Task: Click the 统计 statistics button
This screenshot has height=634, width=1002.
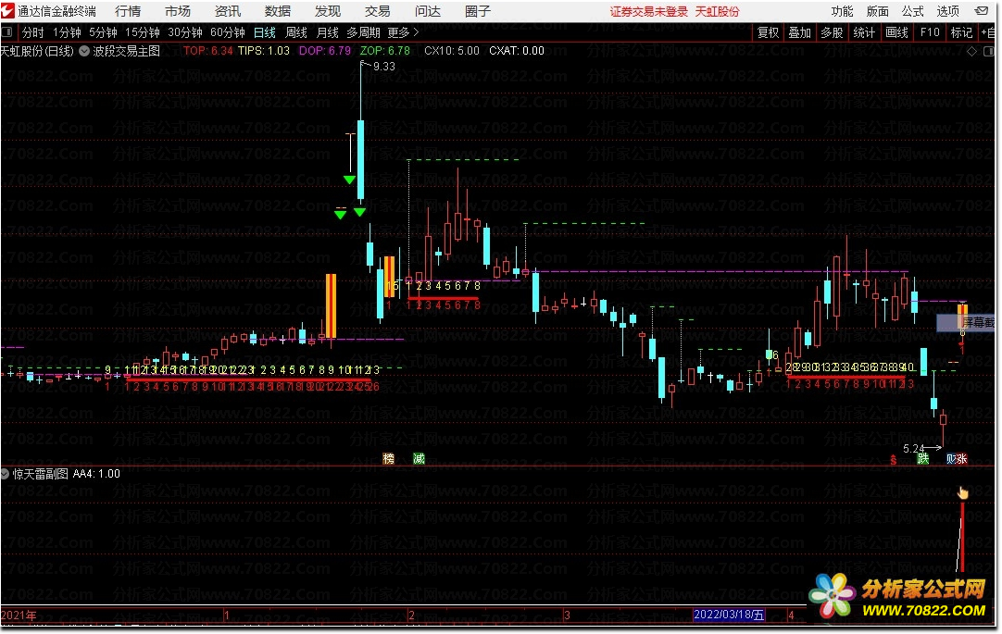Action: coord(864,31)
